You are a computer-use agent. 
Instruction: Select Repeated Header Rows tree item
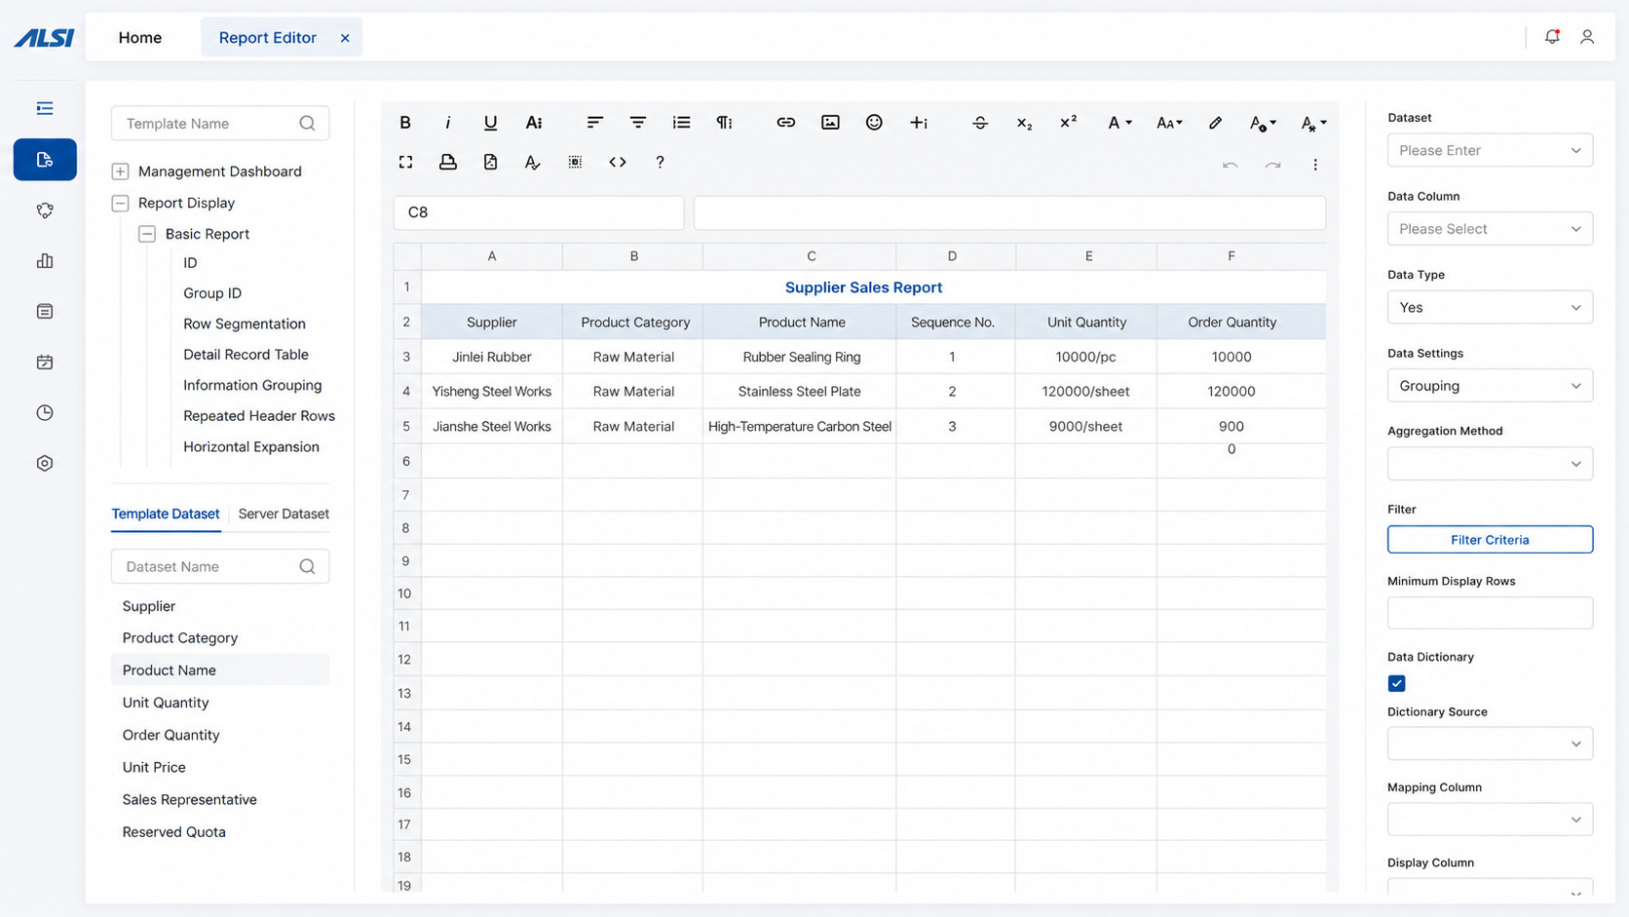259,416
